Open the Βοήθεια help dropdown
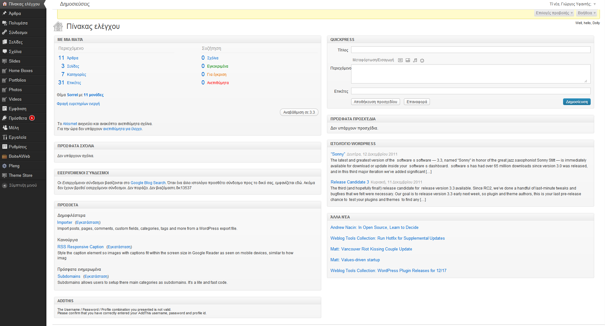605x326 pixels. point(587,13)
